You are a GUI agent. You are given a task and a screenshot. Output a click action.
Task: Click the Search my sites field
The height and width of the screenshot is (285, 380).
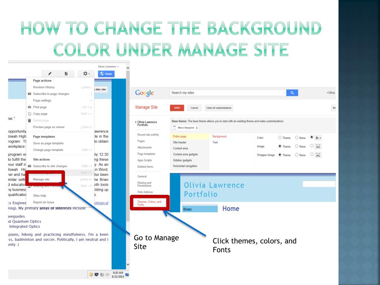pos(228,93)
